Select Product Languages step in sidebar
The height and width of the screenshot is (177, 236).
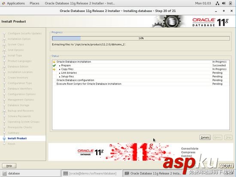[x=20, y=61]
